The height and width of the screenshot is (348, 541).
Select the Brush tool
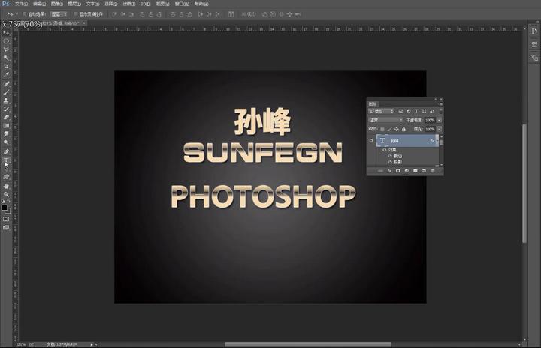pos(6,92)
